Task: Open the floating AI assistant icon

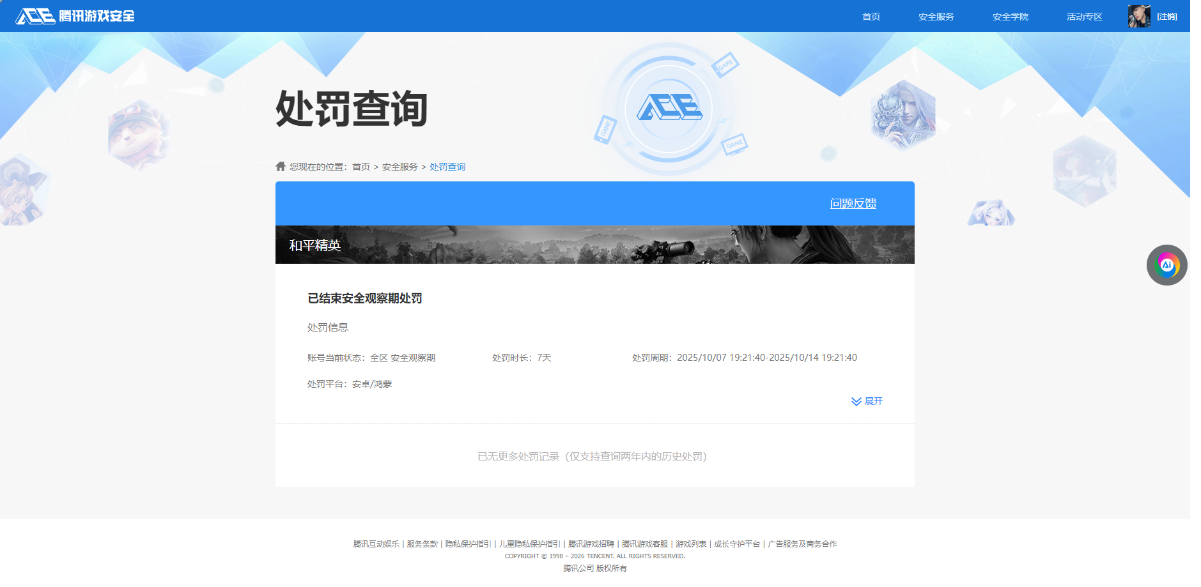Action: pos(1166,265)
